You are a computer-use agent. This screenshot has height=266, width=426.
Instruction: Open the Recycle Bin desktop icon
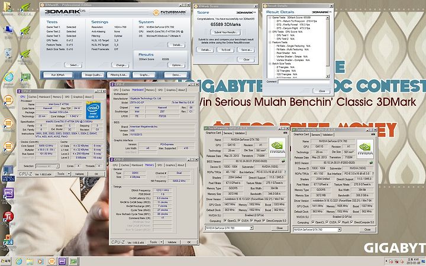pos(8,54)
